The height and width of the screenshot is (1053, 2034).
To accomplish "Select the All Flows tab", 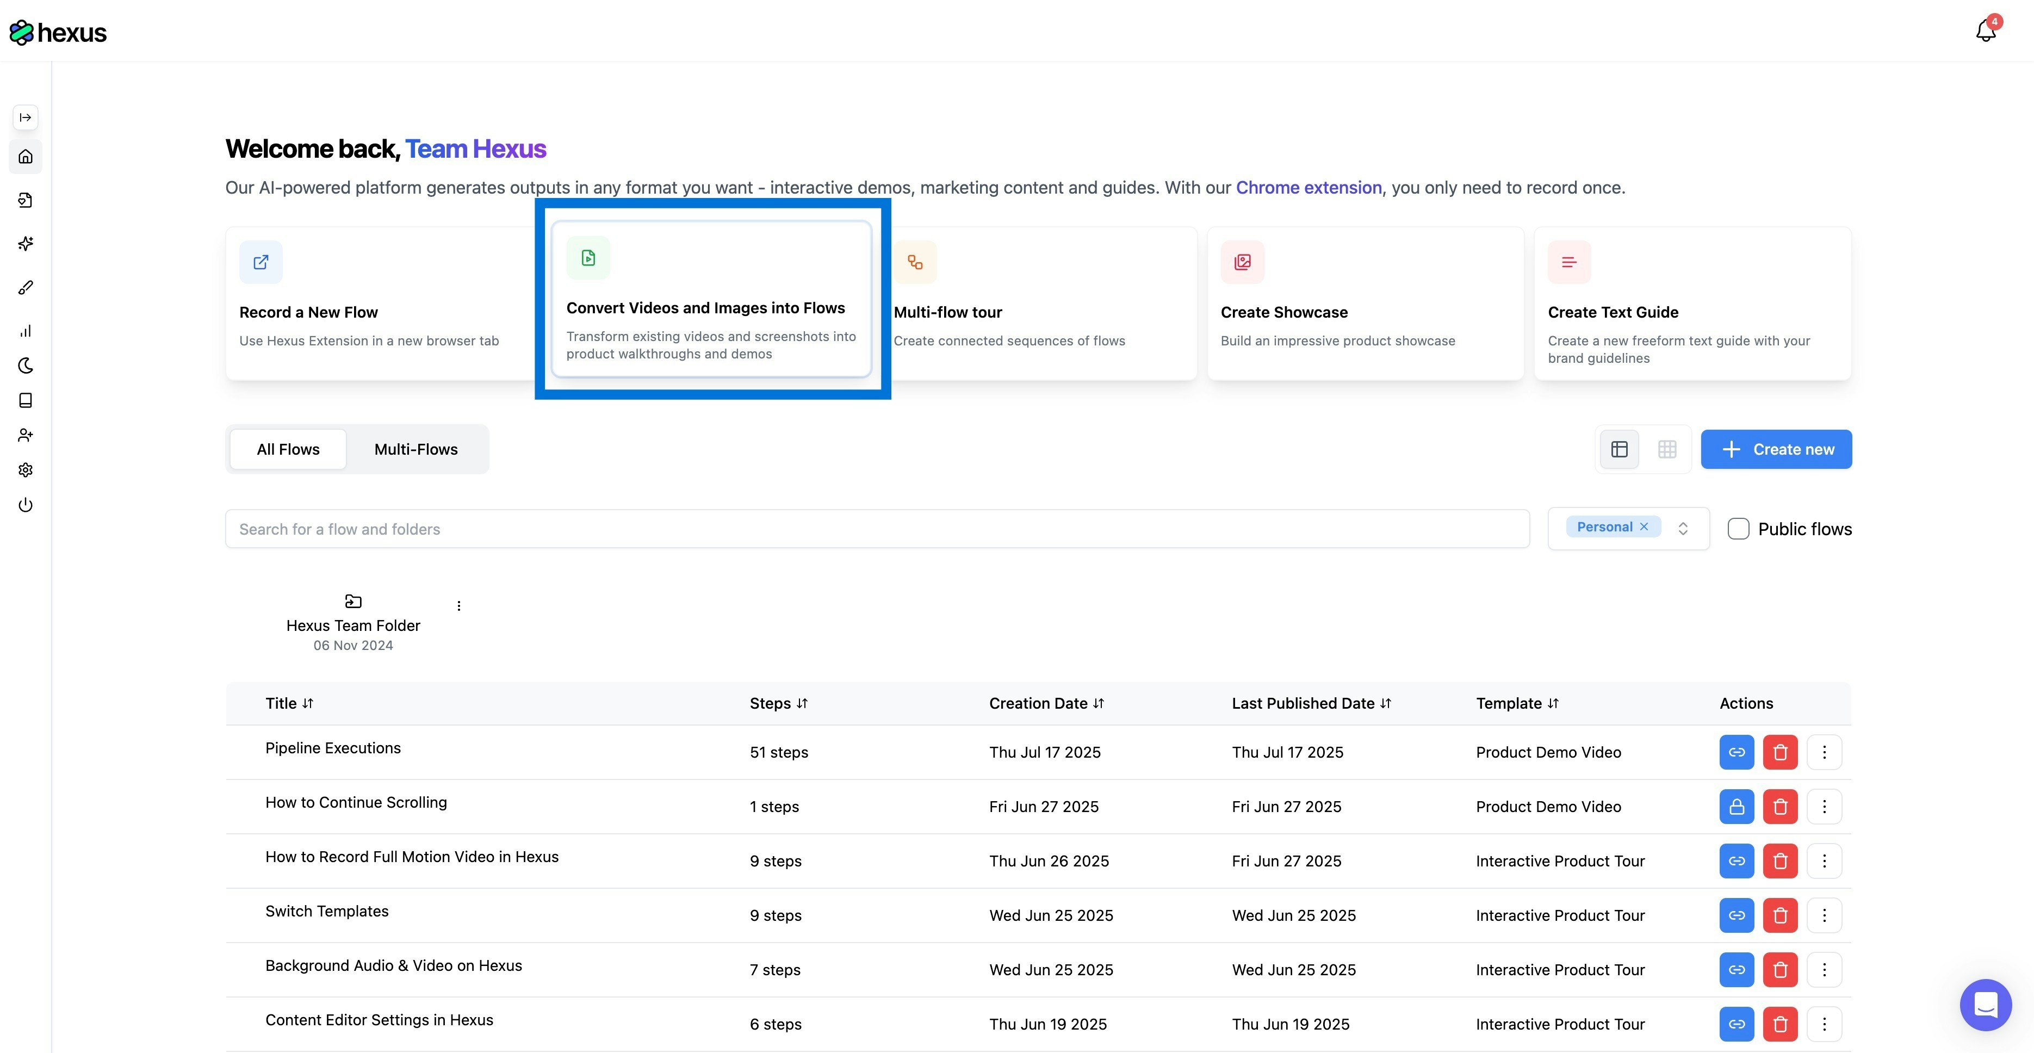I will pyautogui.click(x=287, y=449).
